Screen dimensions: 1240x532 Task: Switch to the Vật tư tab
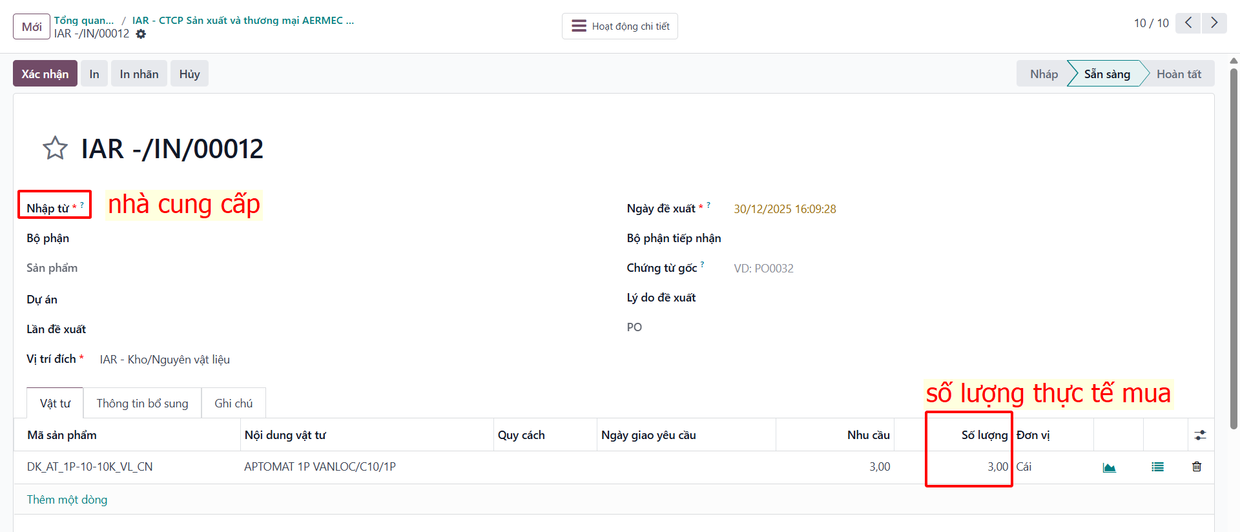click(x=55, y=403)
